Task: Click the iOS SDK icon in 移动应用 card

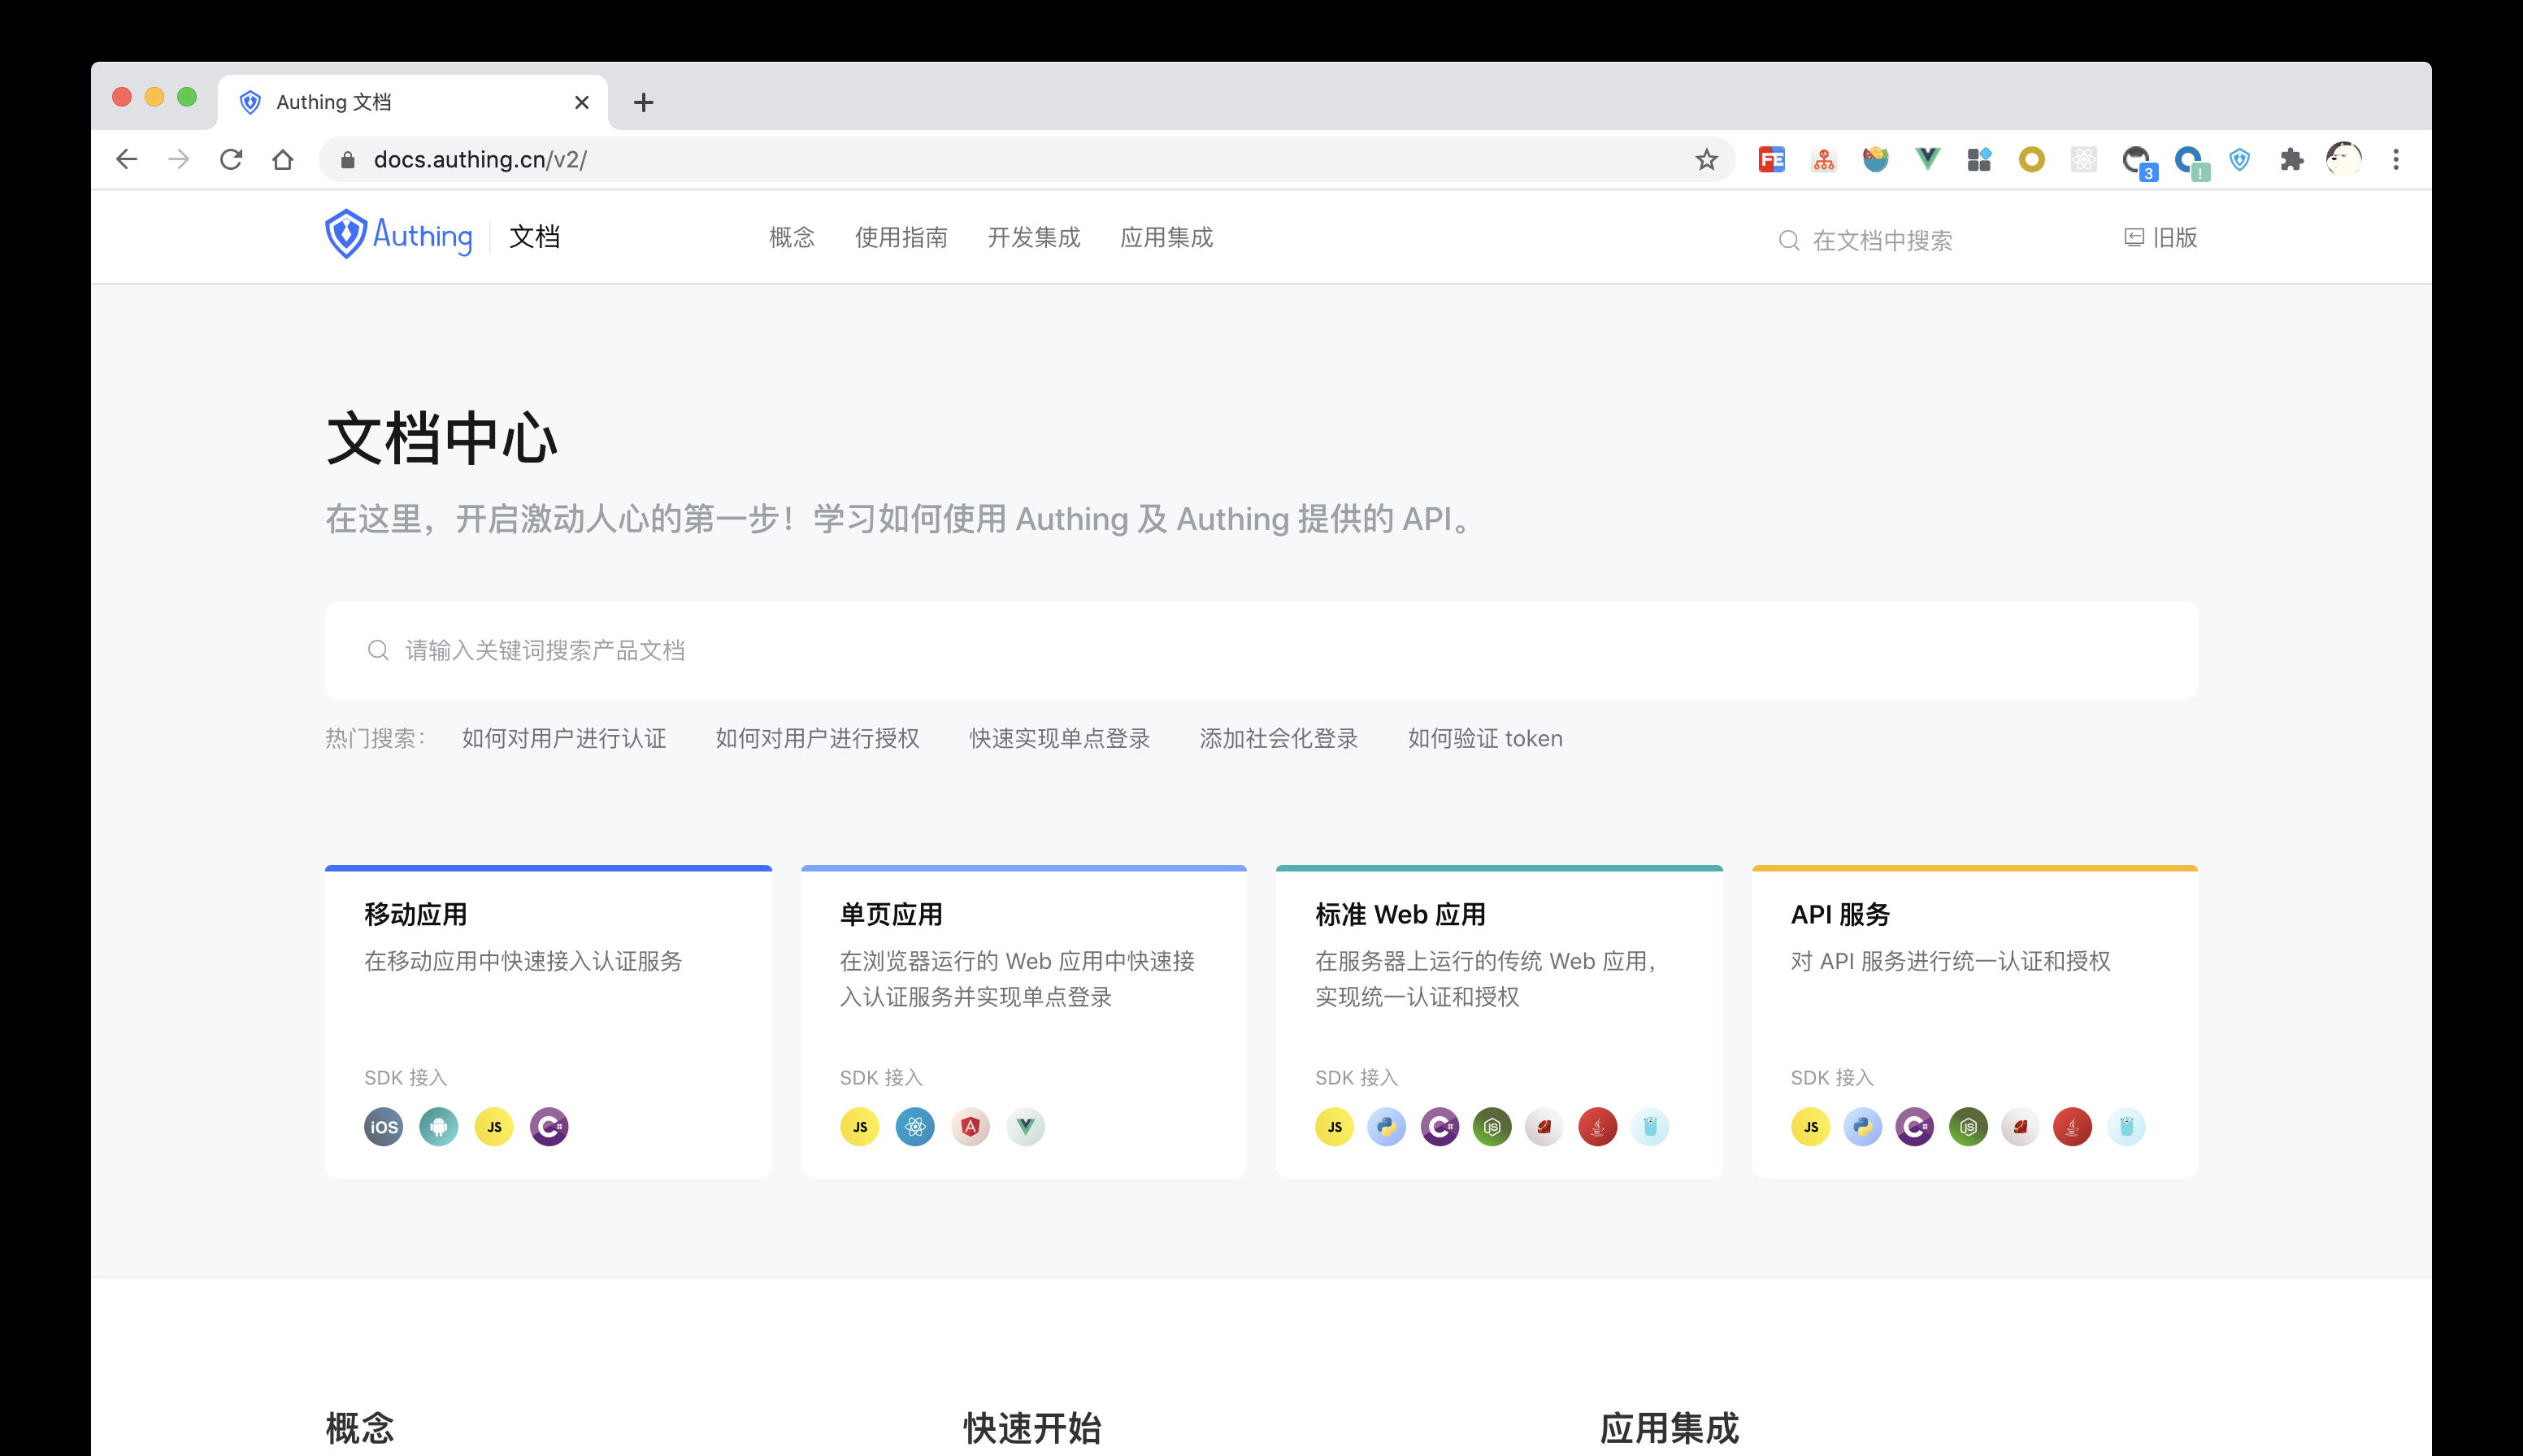Action: [x=383, y=1127]
